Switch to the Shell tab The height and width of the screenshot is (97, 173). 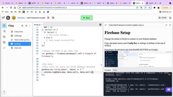[115, 70]
